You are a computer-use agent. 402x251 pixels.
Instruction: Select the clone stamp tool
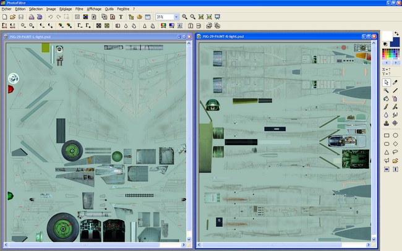pos(387,123)
